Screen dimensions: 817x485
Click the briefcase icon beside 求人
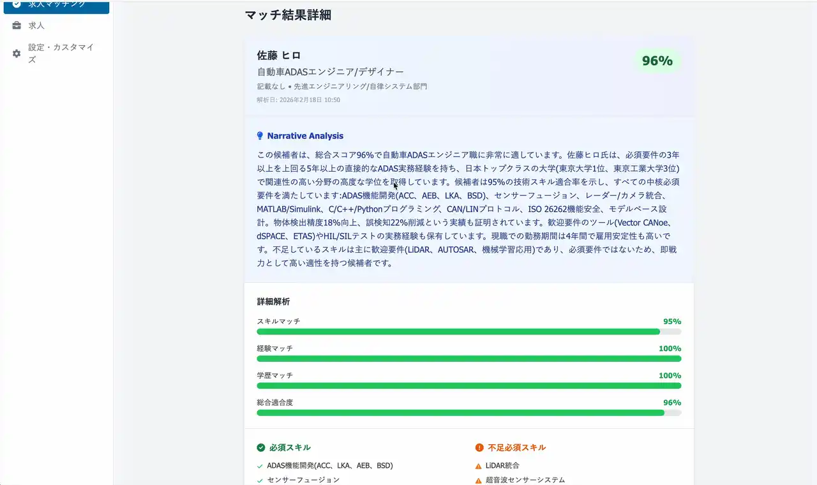17,26
